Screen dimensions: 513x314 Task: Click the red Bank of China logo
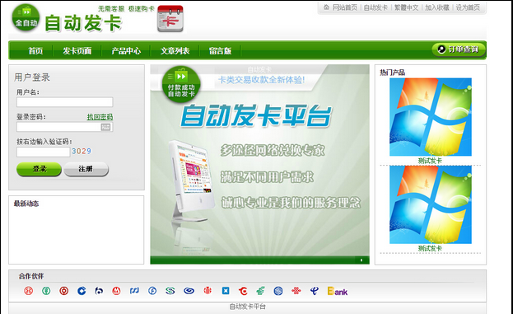tap(63, 290)
